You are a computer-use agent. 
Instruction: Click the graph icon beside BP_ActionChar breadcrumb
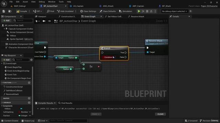pyautogui.click(x=56, y=21)
